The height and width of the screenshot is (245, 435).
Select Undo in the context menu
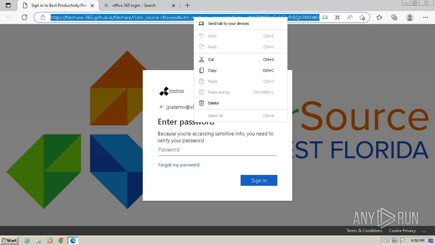(241, 36)
